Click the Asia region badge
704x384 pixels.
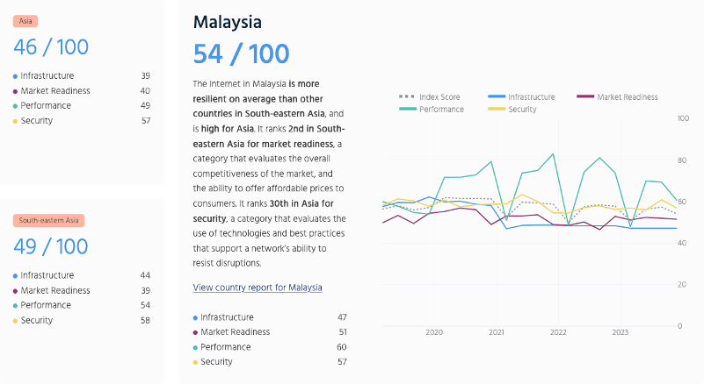click(x=25, y=20)
